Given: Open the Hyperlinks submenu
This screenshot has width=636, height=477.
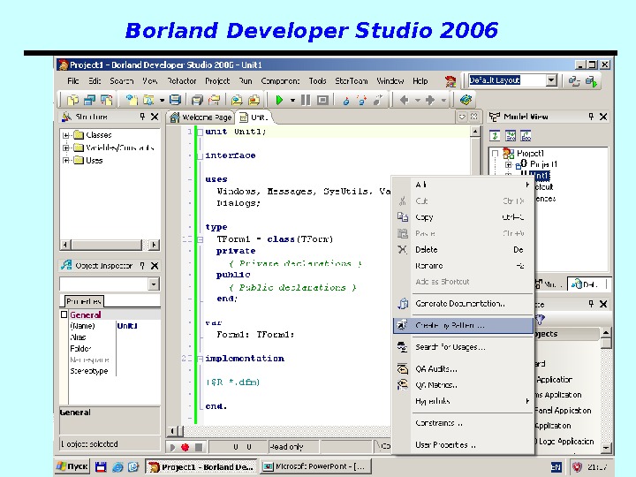Looking at the screenshot, I should click(463, 401).
